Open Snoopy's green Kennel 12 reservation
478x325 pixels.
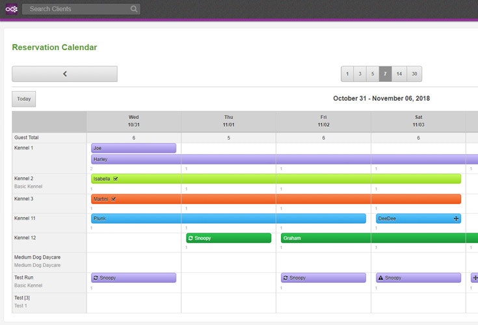[229, 238]
